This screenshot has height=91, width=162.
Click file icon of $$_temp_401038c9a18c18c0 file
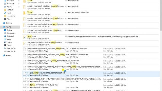tap(25, 86)
